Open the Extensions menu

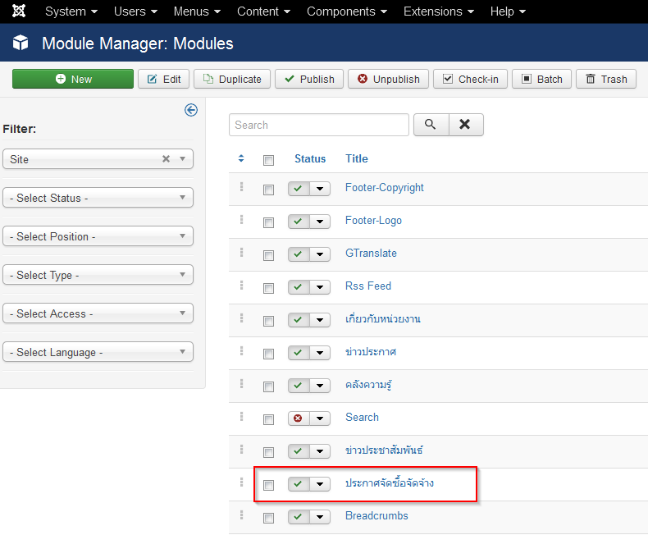coord(439,11)
